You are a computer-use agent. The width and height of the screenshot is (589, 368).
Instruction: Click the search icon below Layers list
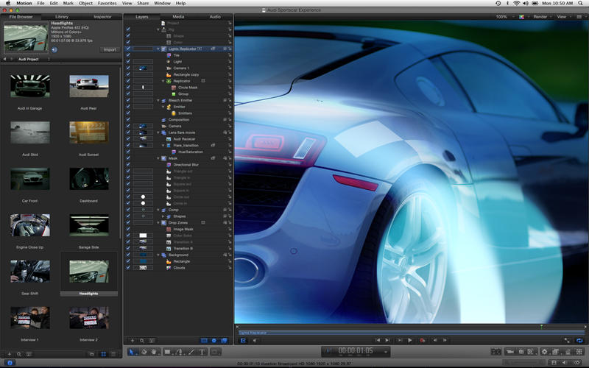click(142, 341)
